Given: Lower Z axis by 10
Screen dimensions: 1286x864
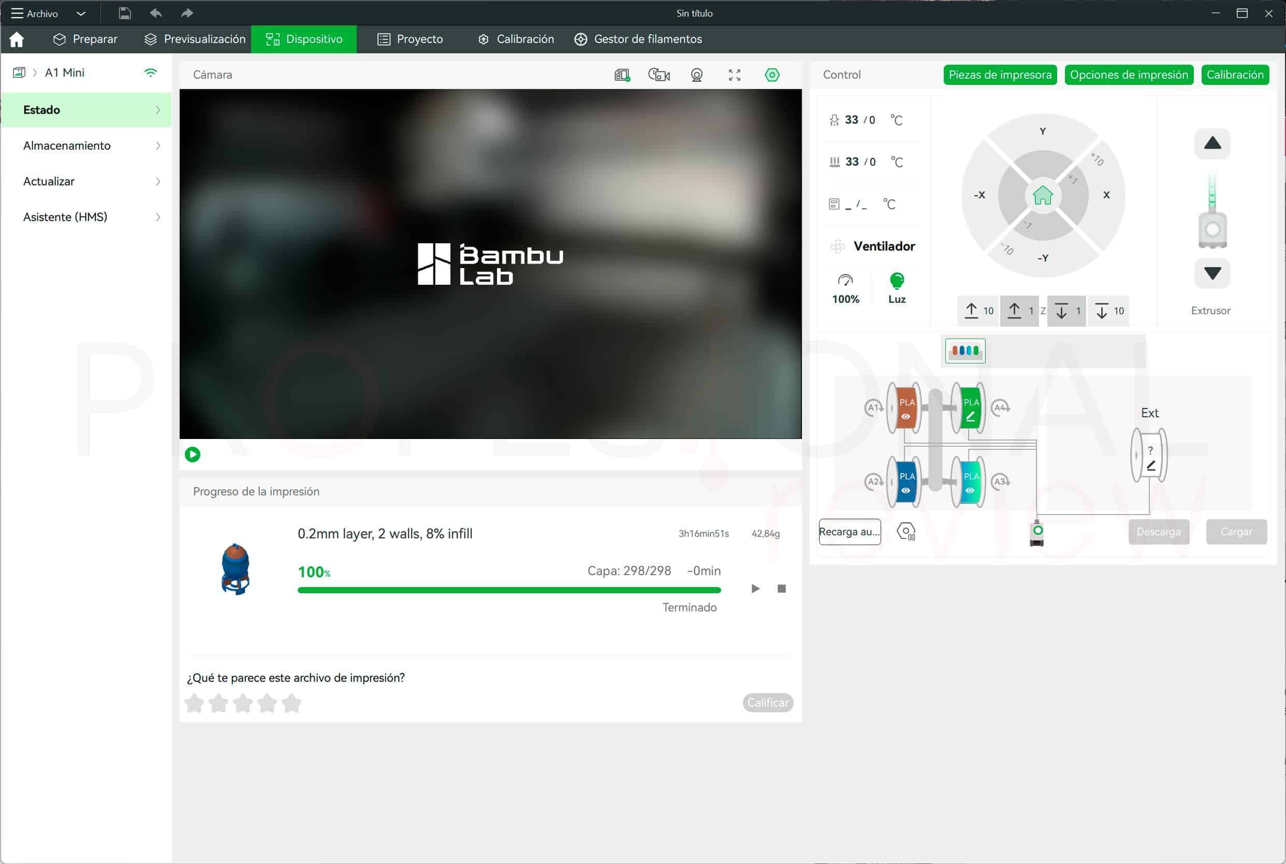Looking at the screenshot, I should click(x=1108, y=311).
